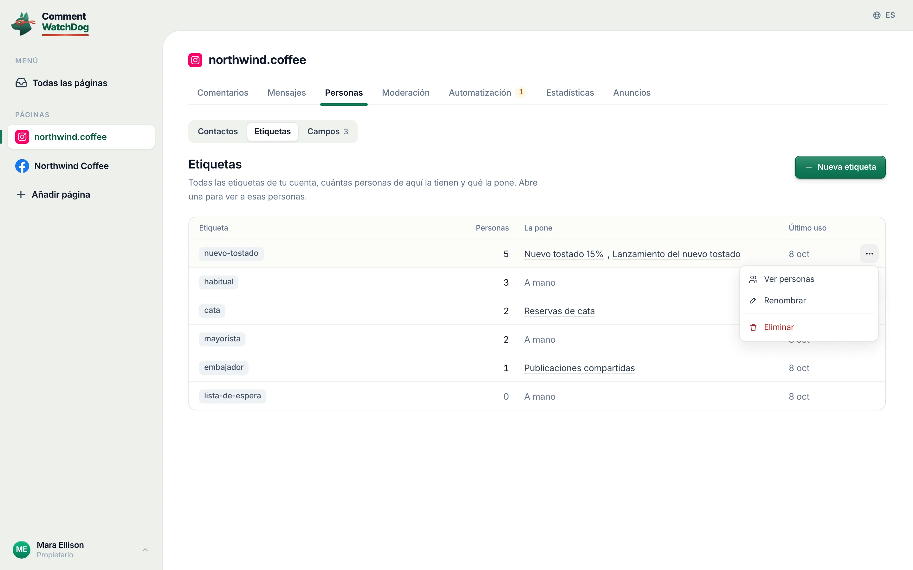Switch to the Comentarios tab
Viewport: 913px width, 570px height.
223,93
